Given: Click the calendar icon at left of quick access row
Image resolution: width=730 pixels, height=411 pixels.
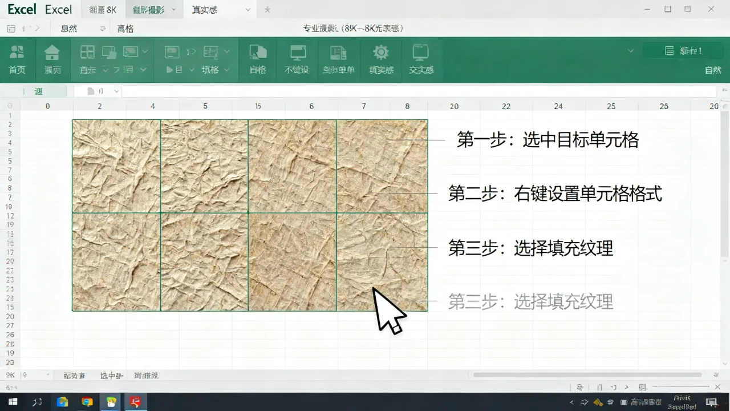Looking at the screenshot, I should [11, 28].
